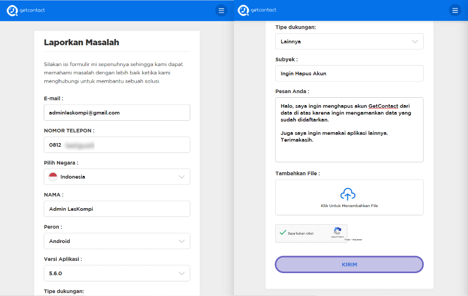Click the 'E-mail :' label
This screenshot has width=468, height=296.
pos(54,98)
